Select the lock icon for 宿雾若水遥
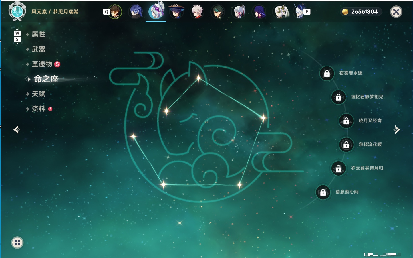This screenshot has height=258, width=413. point(327,73)
